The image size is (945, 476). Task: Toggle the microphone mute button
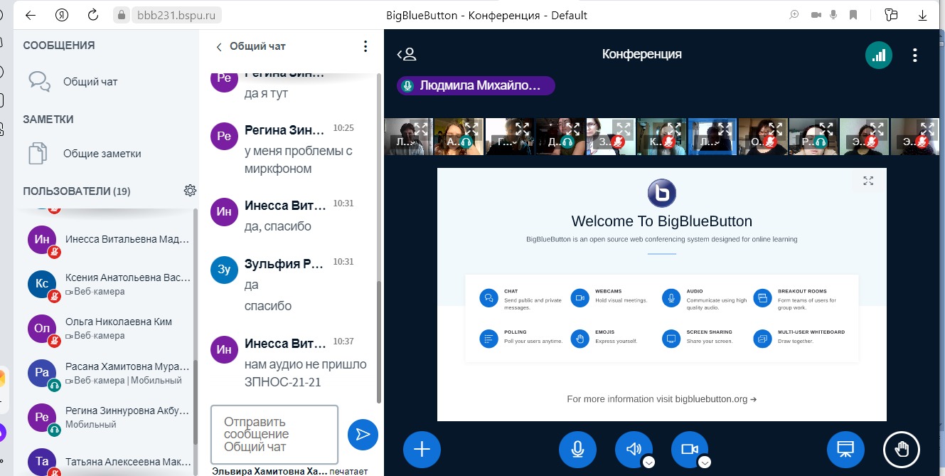[577, 449]
